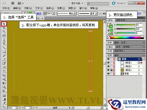
Task: Open the 文件(F) menu
Action: (x=6, y=8)
